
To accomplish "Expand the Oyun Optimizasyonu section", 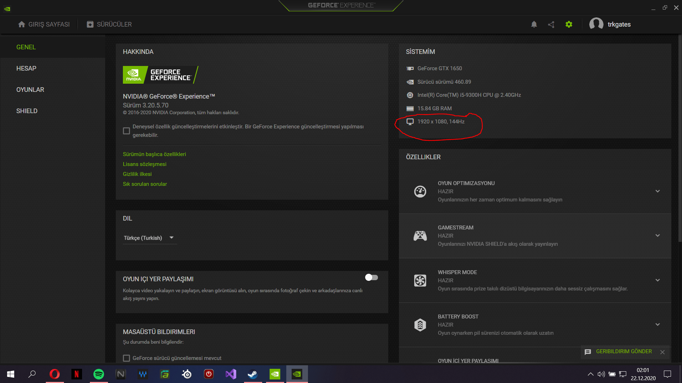I will click(x=657, y=191).
